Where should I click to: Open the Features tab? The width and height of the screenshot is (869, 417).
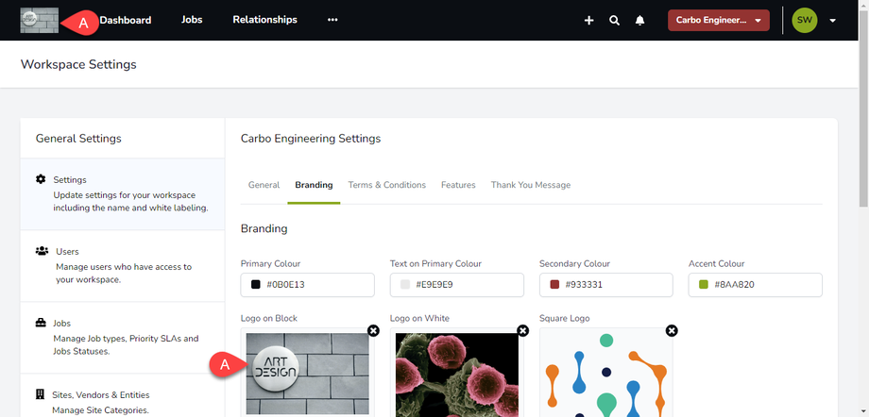pos(458,185)
